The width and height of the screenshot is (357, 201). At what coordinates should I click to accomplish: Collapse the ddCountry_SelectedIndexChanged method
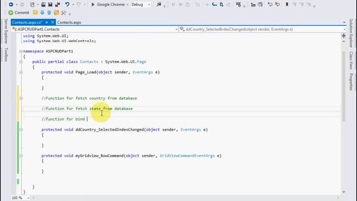(x=21, y=130)
